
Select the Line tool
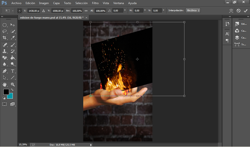coord(13,77)
